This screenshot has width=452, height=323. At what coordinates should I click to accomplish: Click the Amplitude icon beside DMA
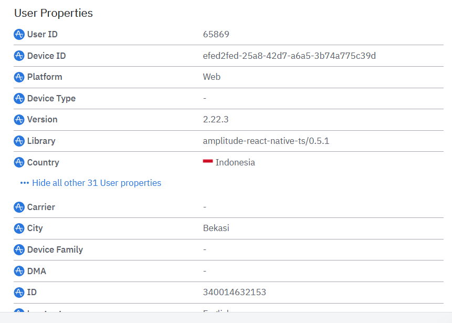click(x=19, y=271)
